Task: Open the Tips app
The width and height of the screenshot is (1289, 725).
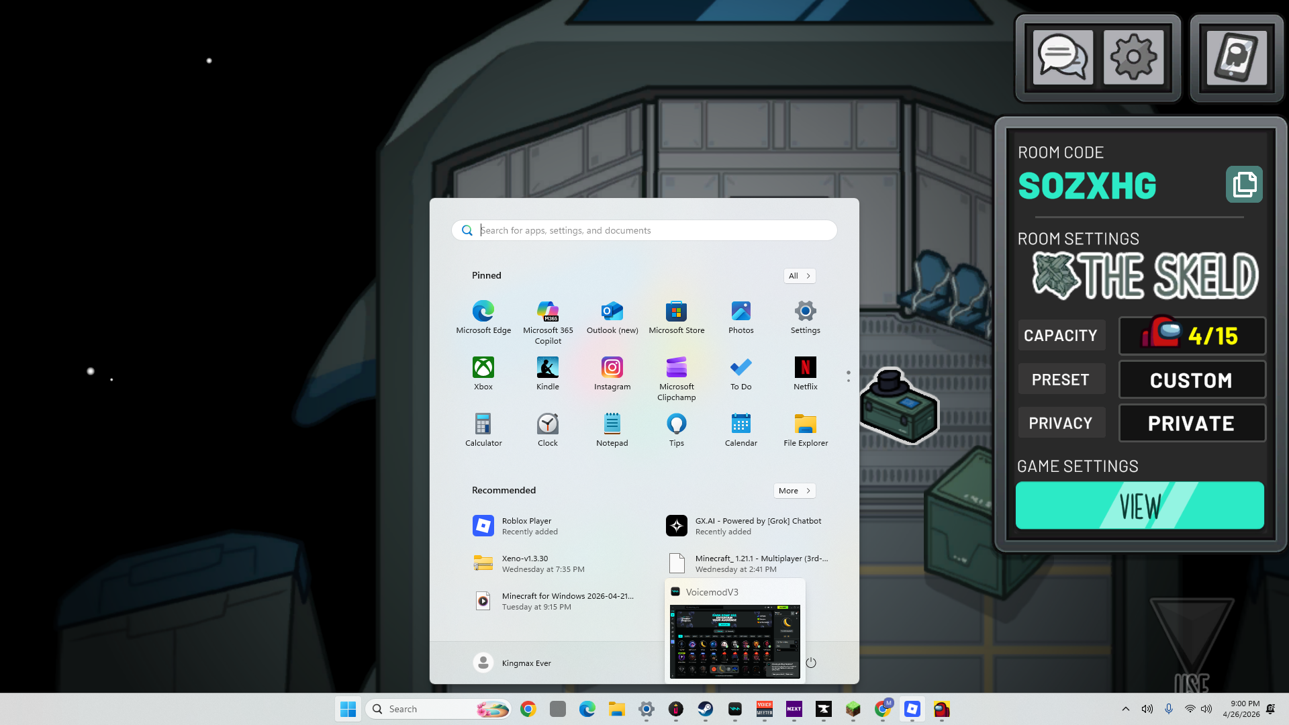Action: (x=677, y=430)
